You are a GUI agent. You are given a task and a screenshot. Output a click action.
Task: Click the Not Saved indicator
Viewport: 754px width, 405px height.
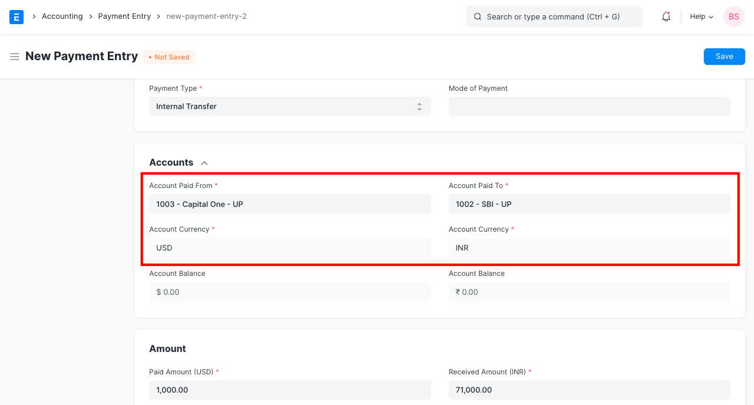click(x=169, y=57)
